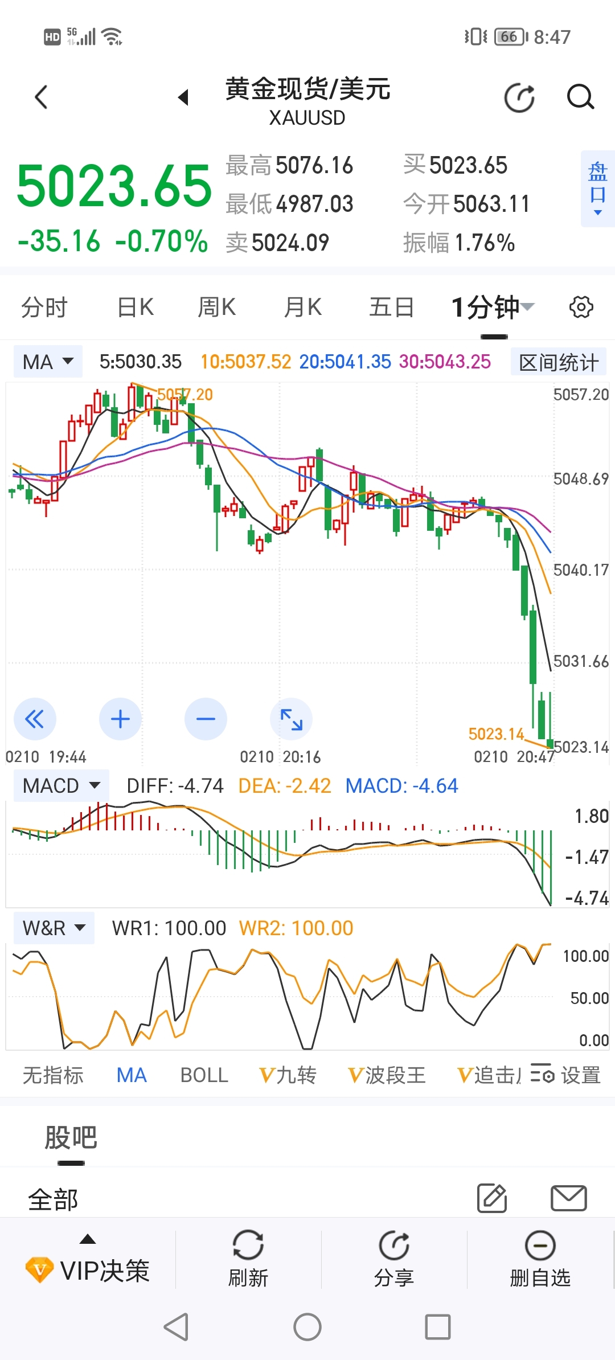
Task: Tap the WR2: 100.00 reading
Action: 296,928
